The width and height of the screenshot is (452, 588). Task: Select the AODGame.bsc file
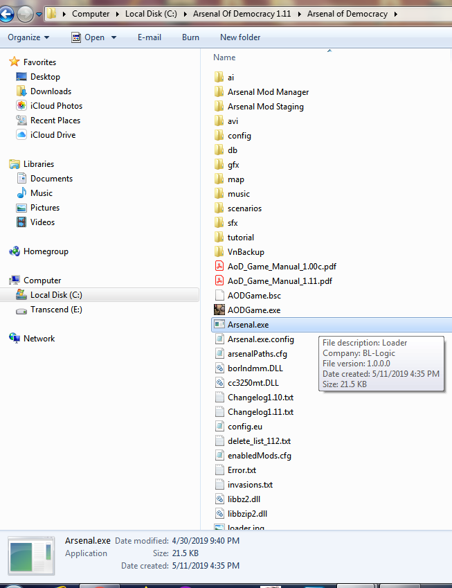(248, 296)
